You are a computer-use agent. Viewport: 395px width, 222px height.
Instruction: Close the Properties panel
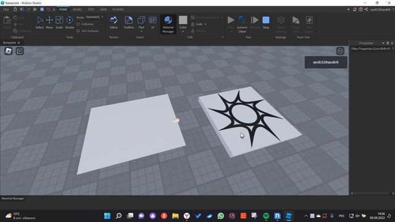pos(392,43)
